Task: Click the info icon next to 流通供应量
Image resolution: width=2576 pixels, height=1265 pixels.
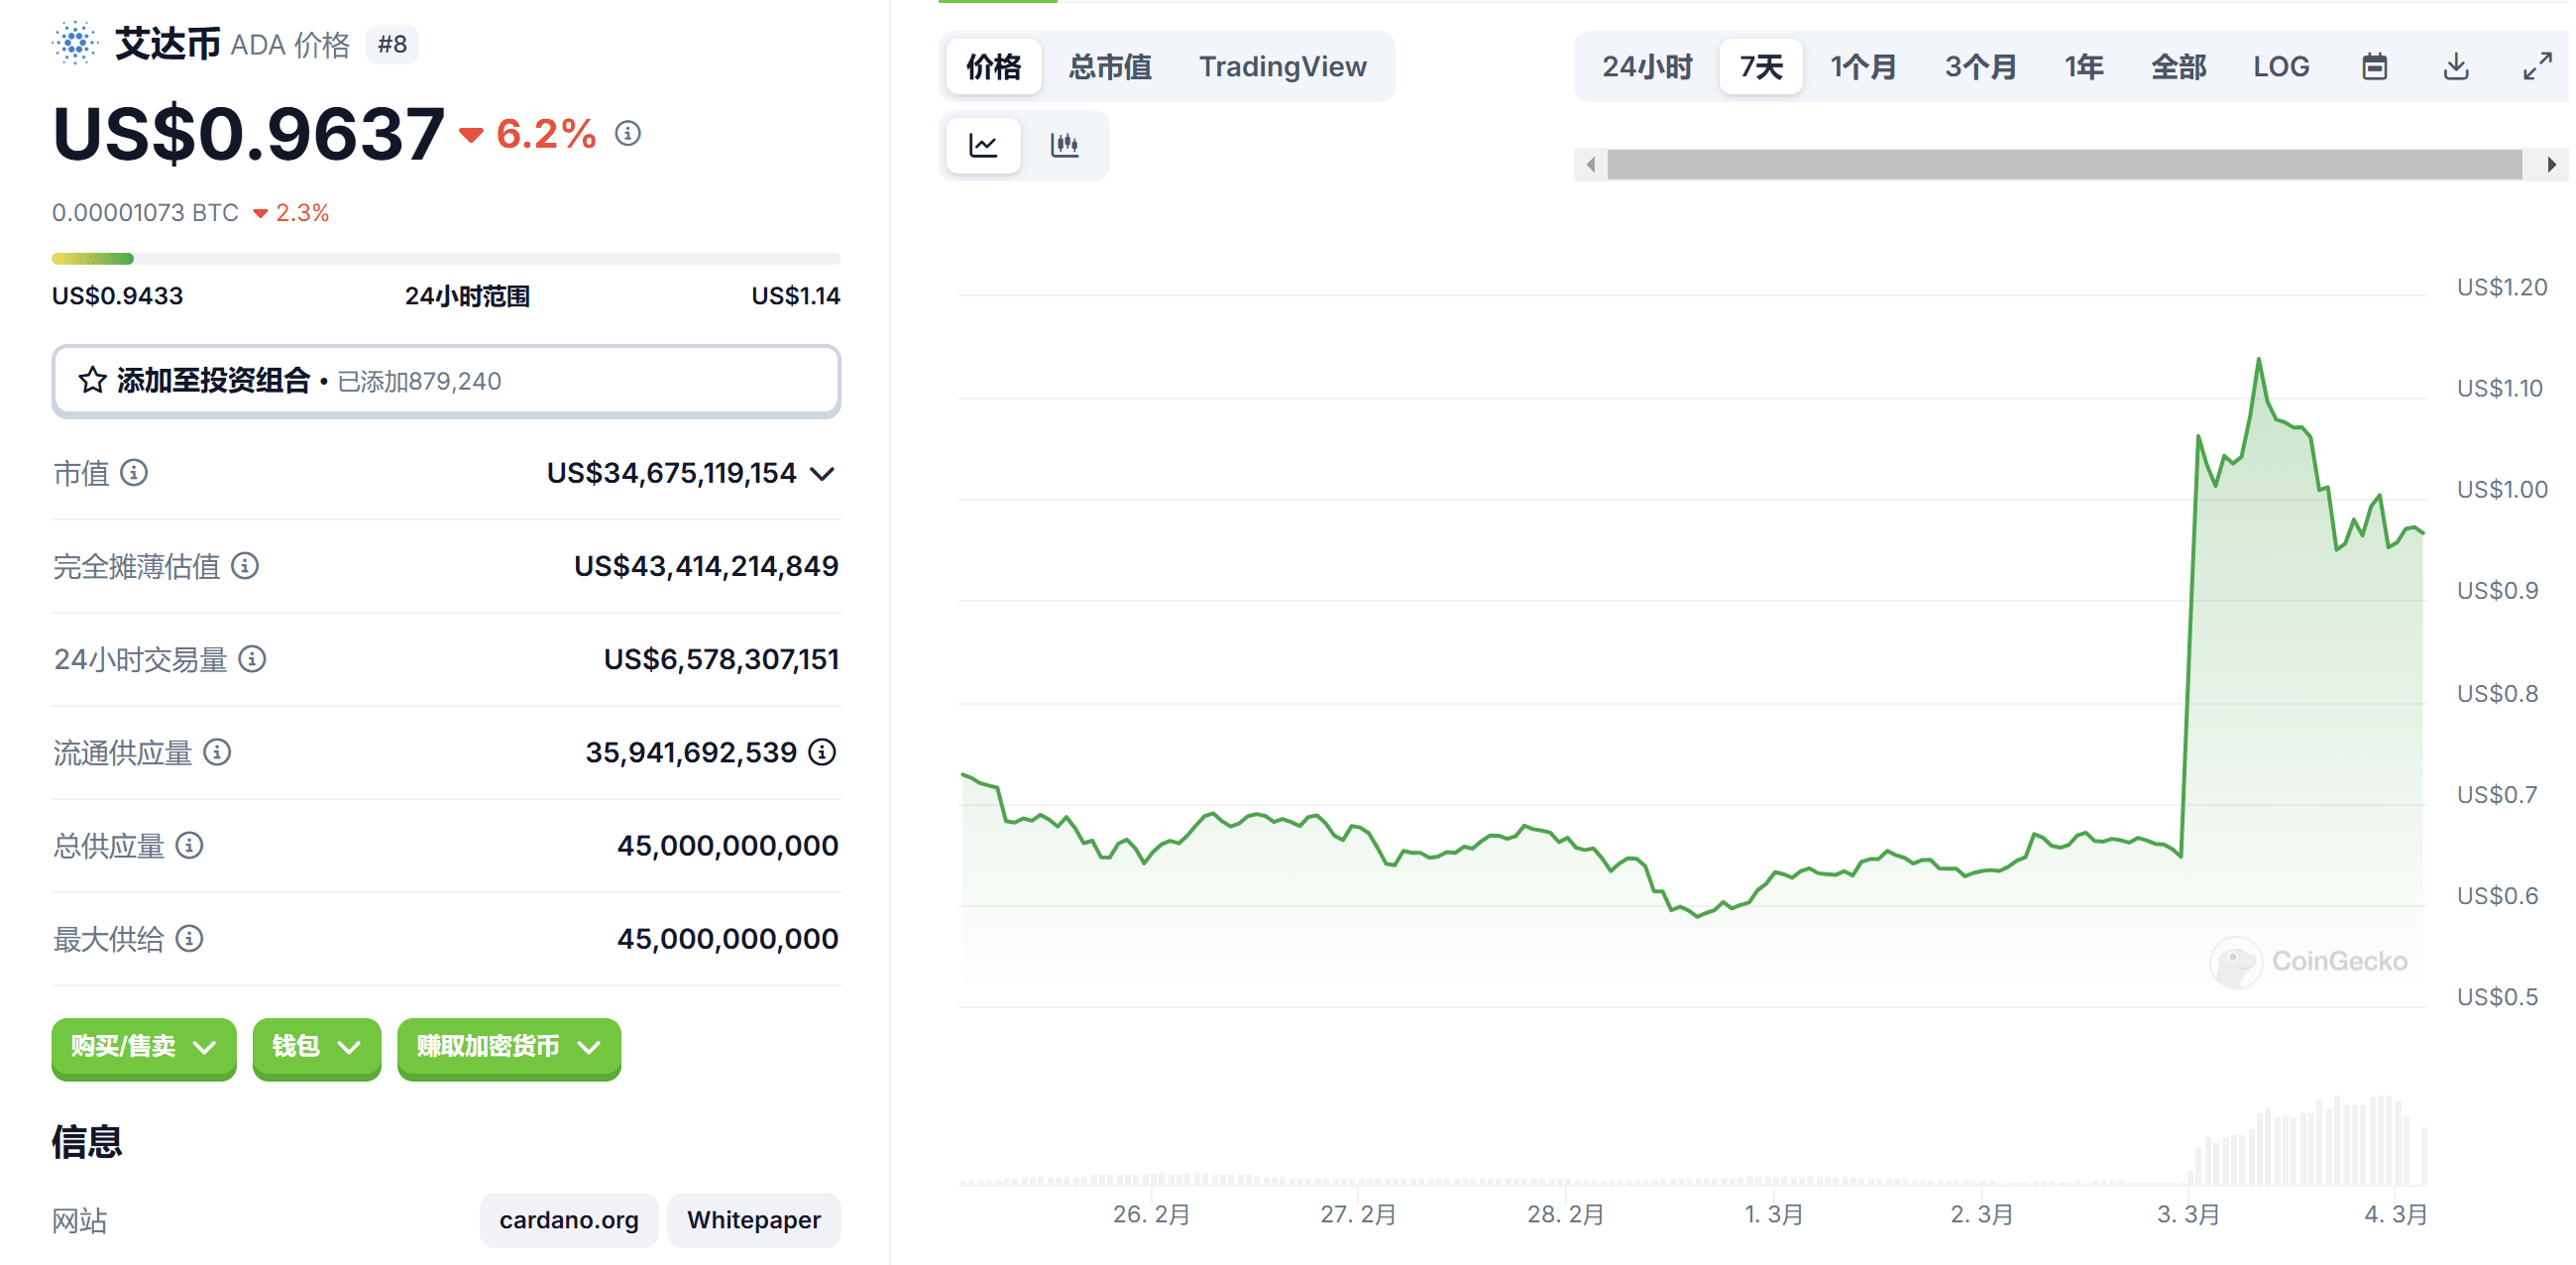Action: click(218, 753)
